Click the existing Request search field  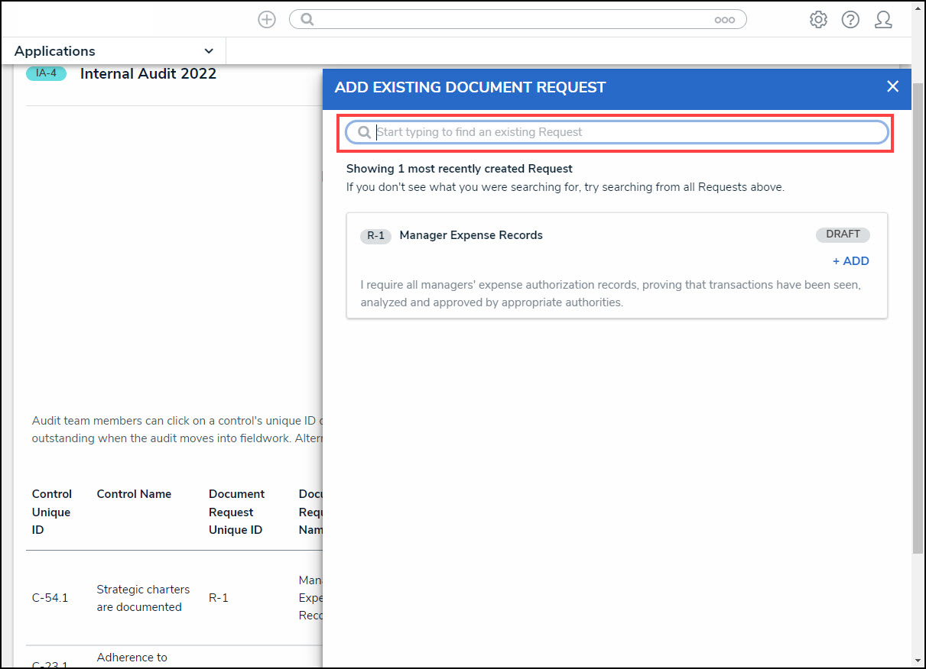(x=617, y=132)
